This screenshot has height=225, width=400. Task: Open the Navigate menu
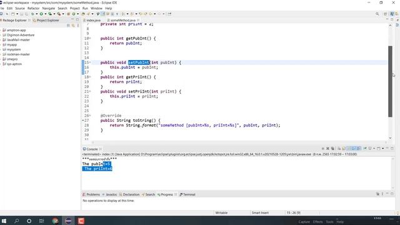click(x=49, y=8)
